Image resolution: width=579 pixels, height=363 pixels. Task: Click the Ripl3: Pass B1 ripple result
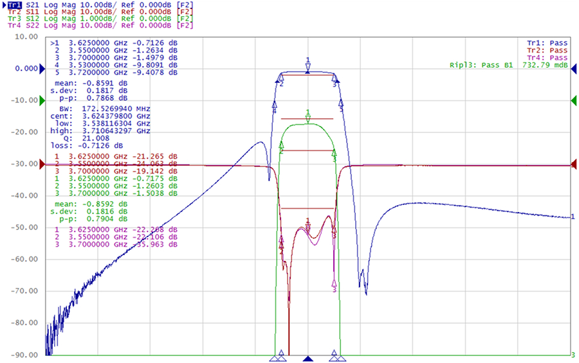508,65
